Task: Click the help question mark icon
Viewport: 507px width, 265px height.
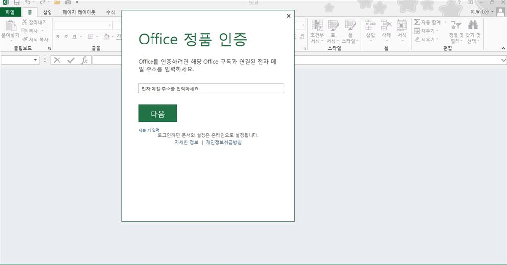Action: [x=459, y=2]
